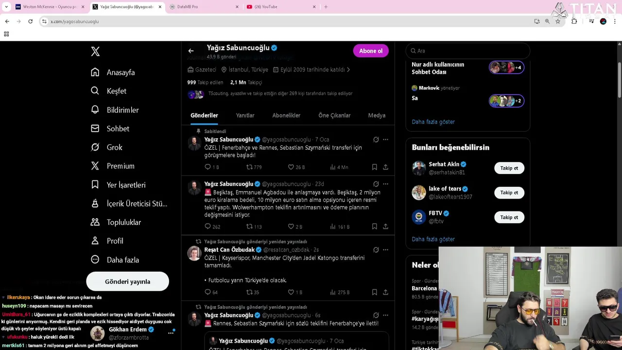Repost the Agbadou post
This screenshot has height=350, width=622.
click(254, 227)
